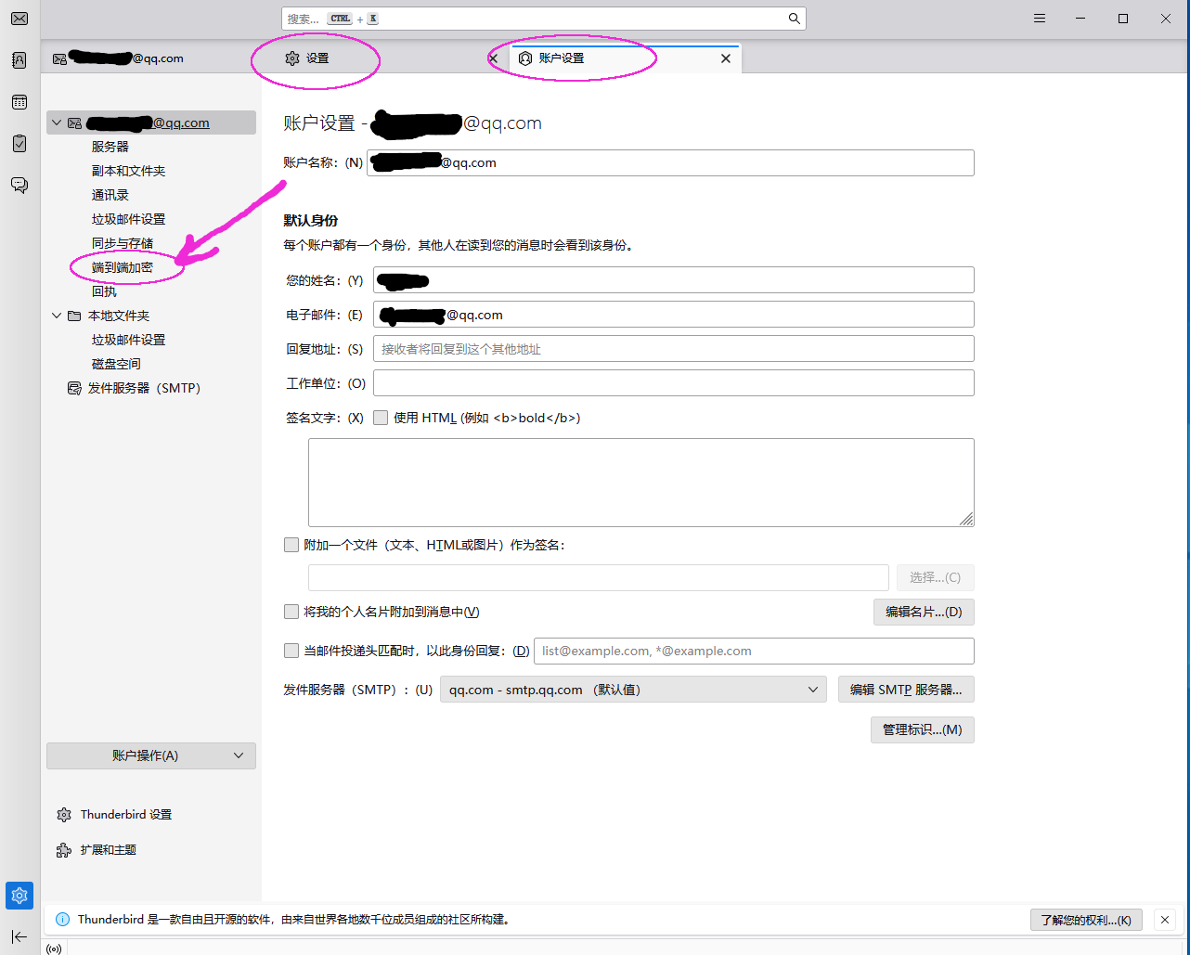Screen dimensions: 1190x955
Task: Open the Chat space icon
Action: [19, 185]
